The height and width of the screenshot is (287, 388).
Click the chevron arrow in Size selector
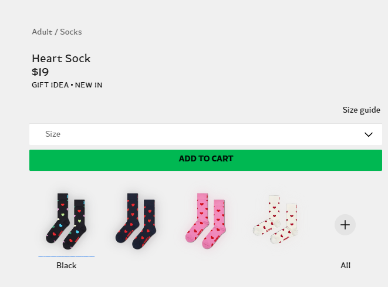pyautogui.click(x=369, y=134)
